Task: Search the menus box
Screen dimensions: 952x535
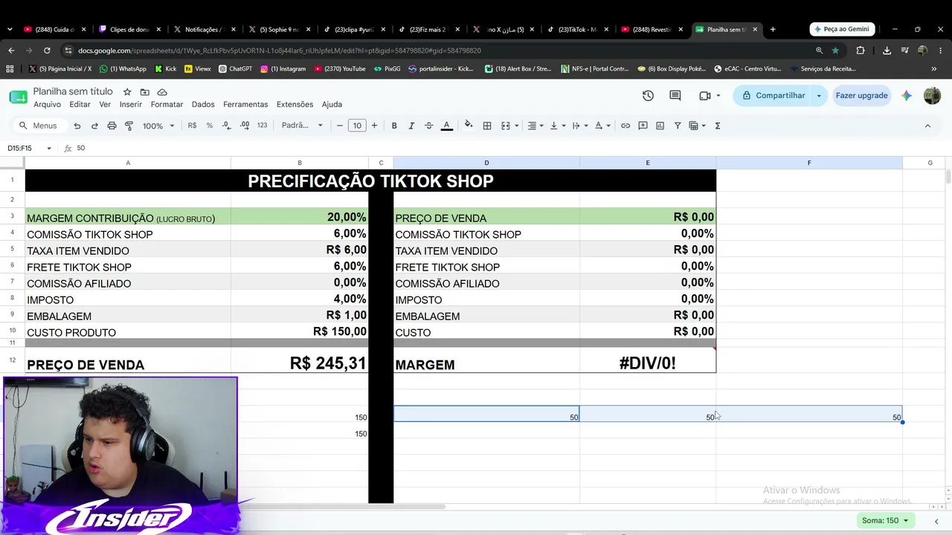Action: [x=39, y=126]
